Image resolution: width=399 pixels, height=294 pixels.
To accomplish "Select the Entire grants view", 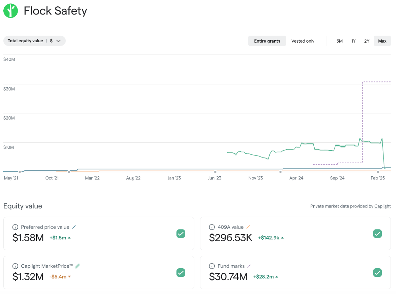I will pos(267,41).
